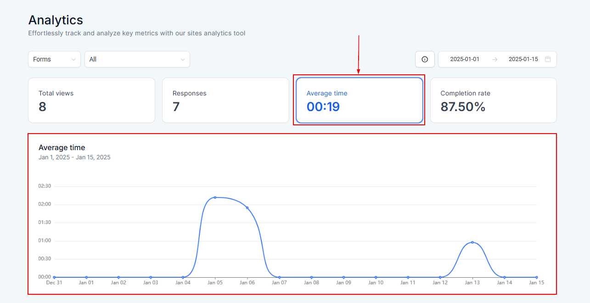Click the 'Jan 1, 2025 - Jan 15, 2025' subtitle
This screenshot has height=303, width=590.
pyautogui.click(x=74, y=157)
